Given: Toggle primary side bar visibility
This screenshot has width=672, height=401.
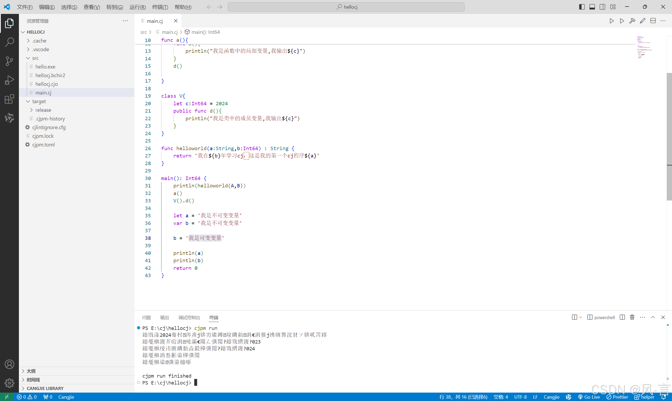Looking at the screenshot, I should [x=582, y=7].
